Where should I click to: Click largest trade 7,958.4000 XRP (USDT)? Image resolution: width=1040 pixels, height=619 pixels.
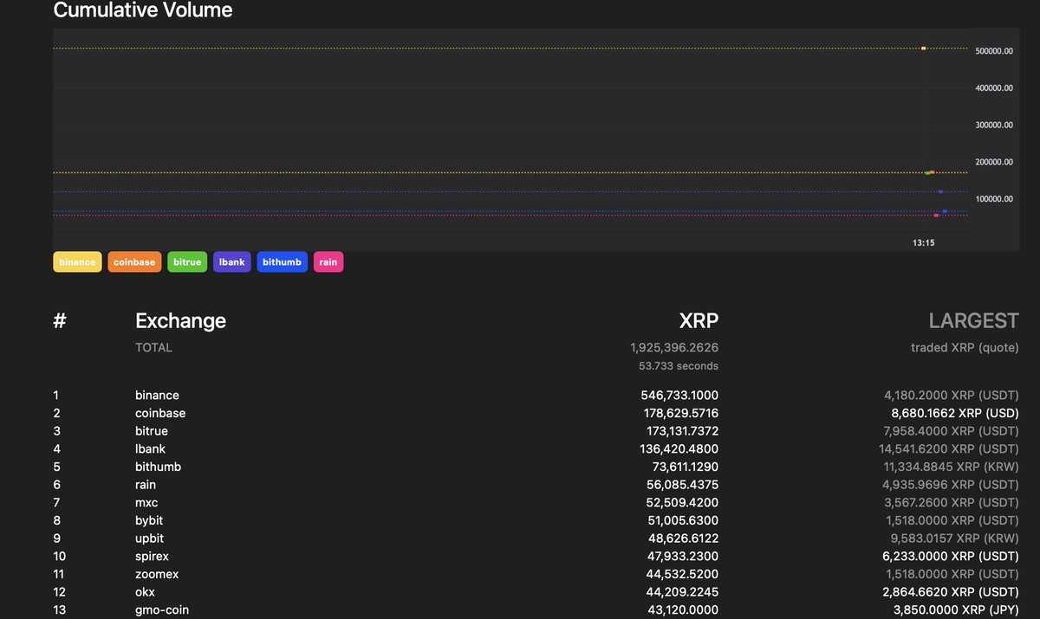click(952, 431)
